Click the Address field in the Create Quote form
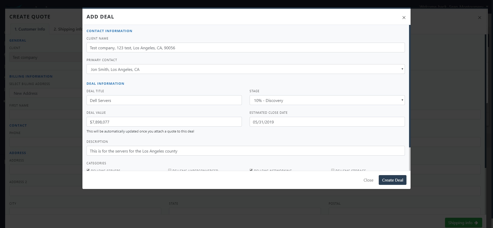This screenshot has height=228, width=493. [x=46, y=169]
